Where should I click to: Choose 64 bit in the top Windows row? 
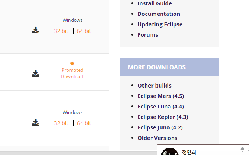tap(84, 31)
